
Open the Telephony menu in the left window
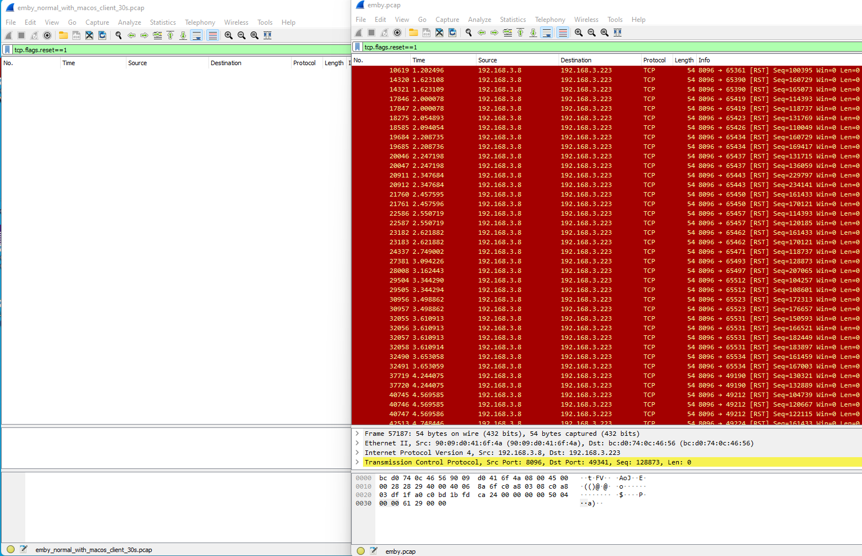coord(200,22)
